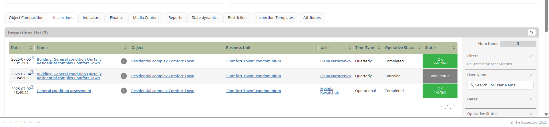Collapse the Filters section chevron
Screen dimensions: 549x127
click(531, 56)
